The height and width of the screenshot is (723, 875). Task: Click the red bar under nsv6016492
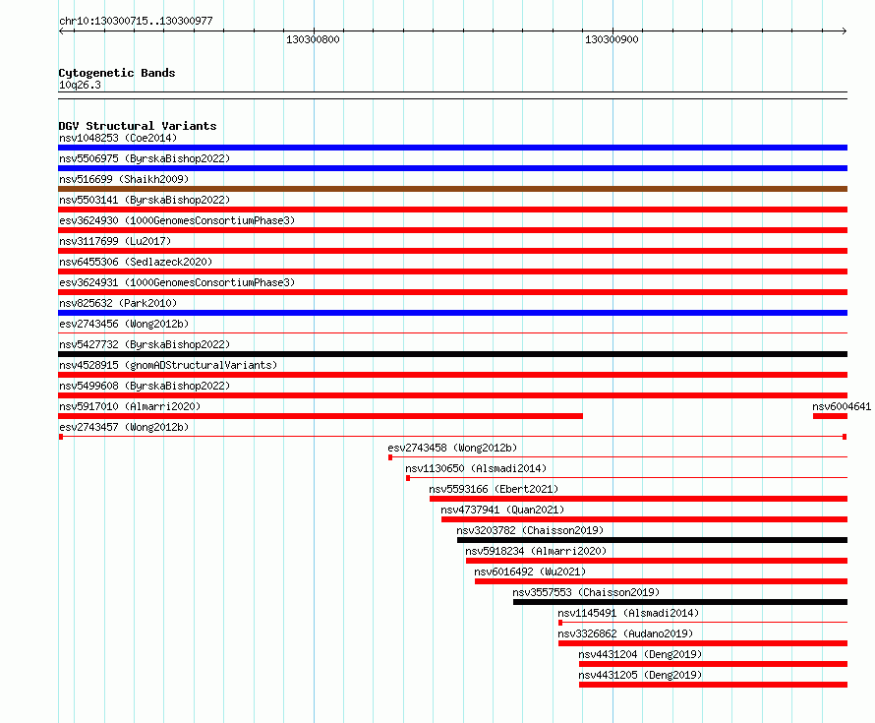coord(662,581)
